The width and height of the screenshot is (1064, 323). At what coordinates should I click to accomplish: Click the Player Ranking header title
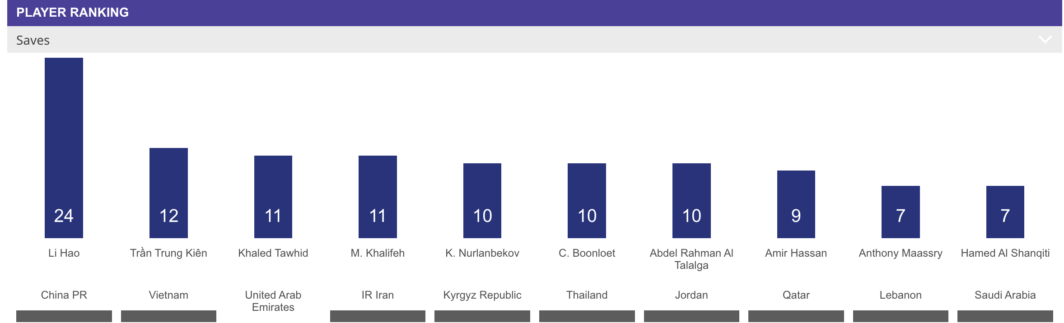72,12
